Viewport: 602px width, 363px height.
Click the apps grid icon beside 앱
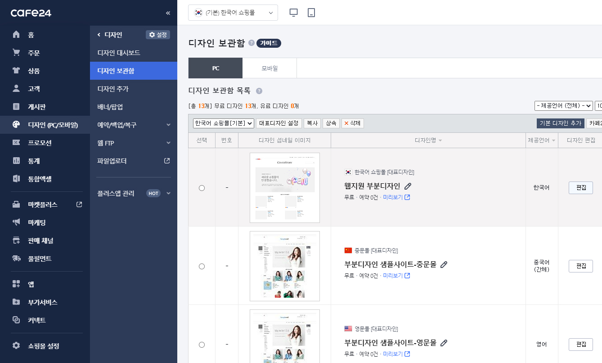[16, 284]
